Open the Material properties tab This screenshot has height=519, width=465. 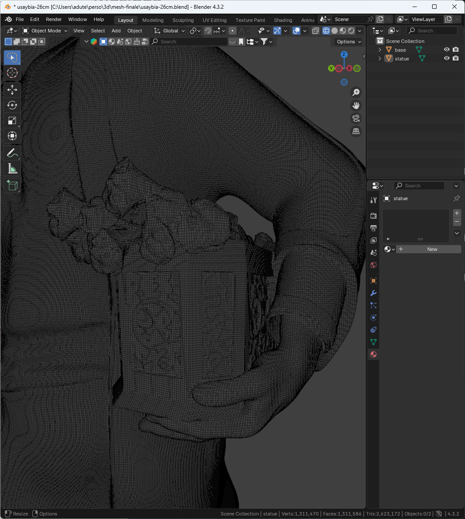(373, 354)
